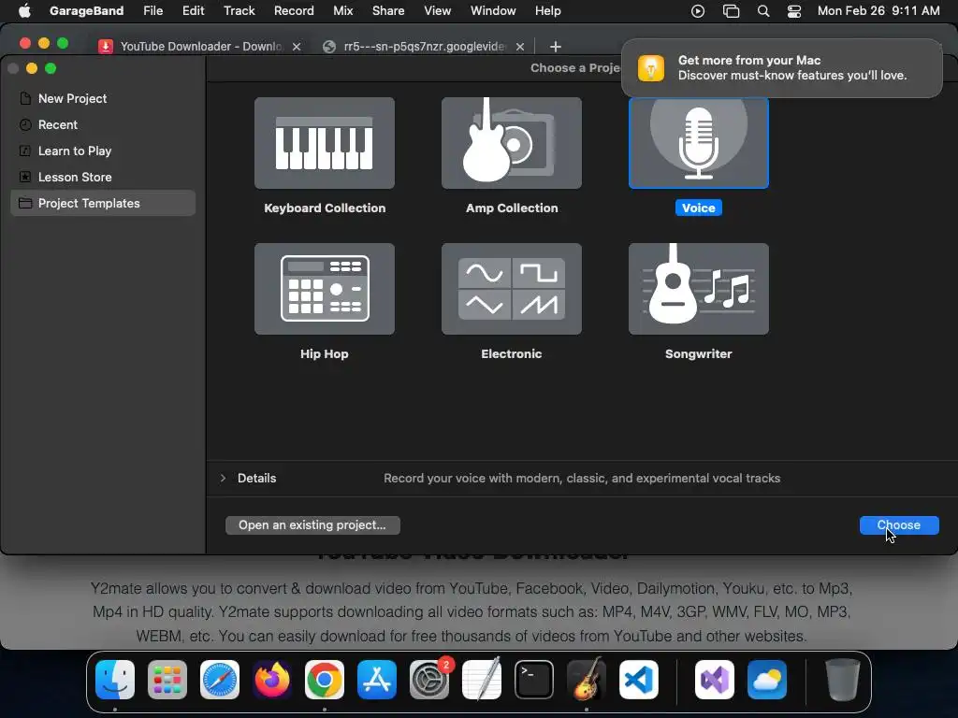The height and width of the screenshot is (718, 958).
Task: Open the Track menu
Action: pos(239,11)
